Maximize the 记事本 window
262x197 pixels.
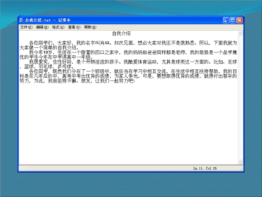pos(233,20)
